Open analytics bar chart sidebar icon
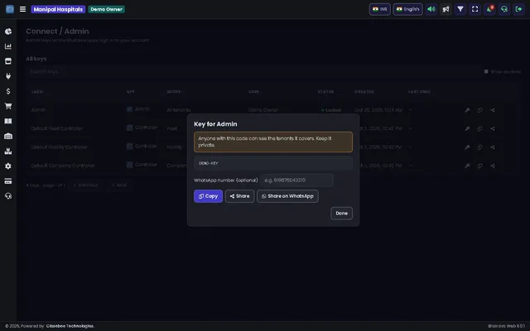The width and height of the screenshot is (530, 331). [x=8, y=46]
